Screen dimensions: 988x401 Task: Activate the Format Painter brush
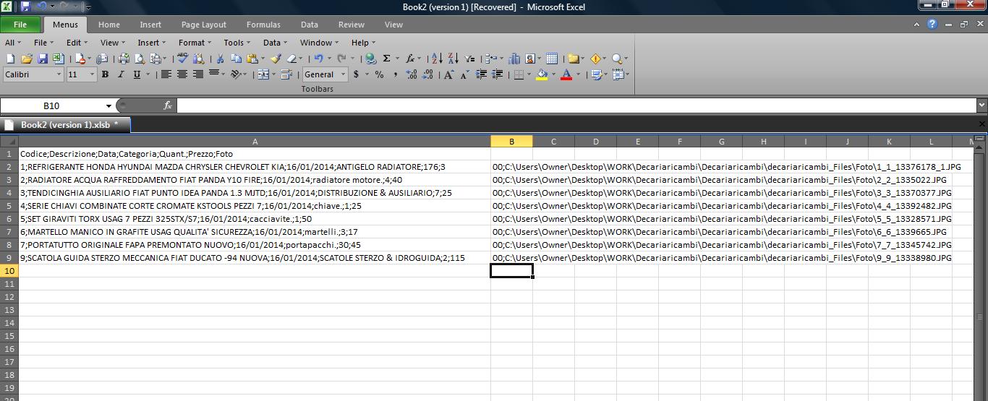276,59
